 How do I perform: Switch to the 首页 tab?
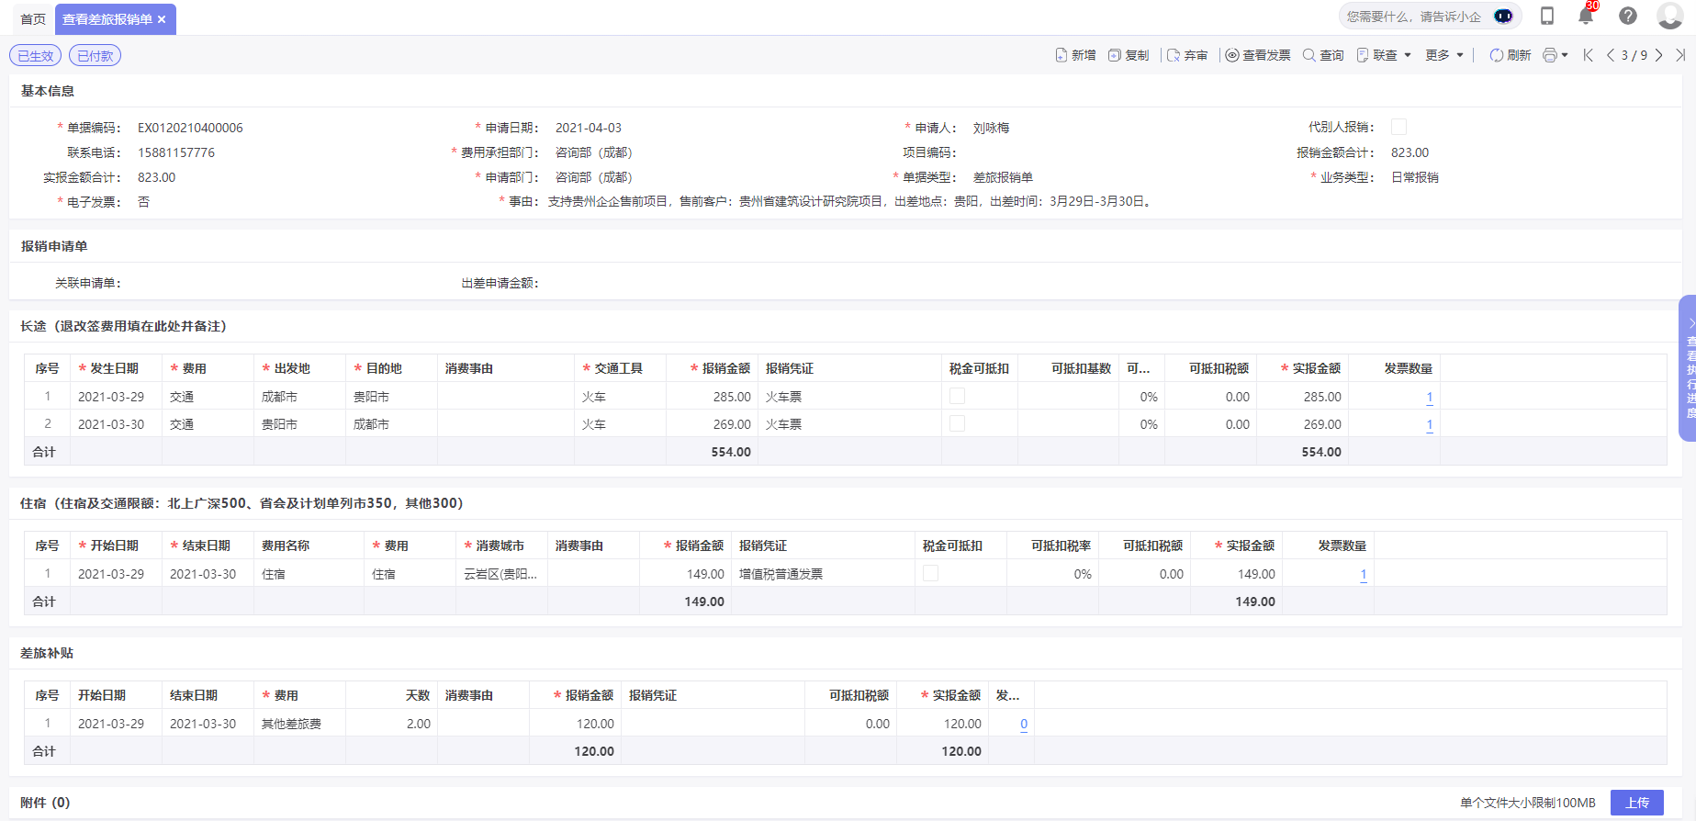pyautogui.click(x=33, y=19)
